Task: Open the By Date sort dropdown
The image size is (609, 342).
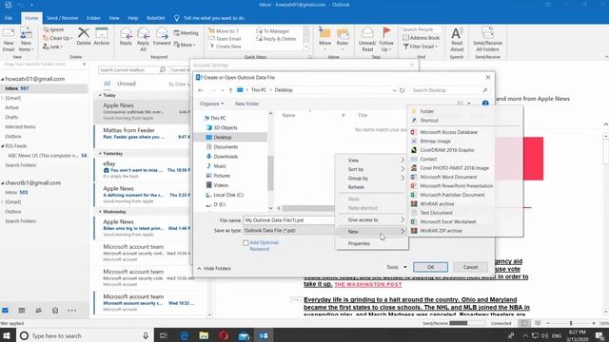Action: pos(179,85)
